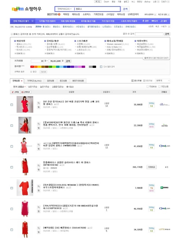Viewport: 180px width, 239px height.
Task: Click the CJmall seller logo on third product
Action: [165, 146]
